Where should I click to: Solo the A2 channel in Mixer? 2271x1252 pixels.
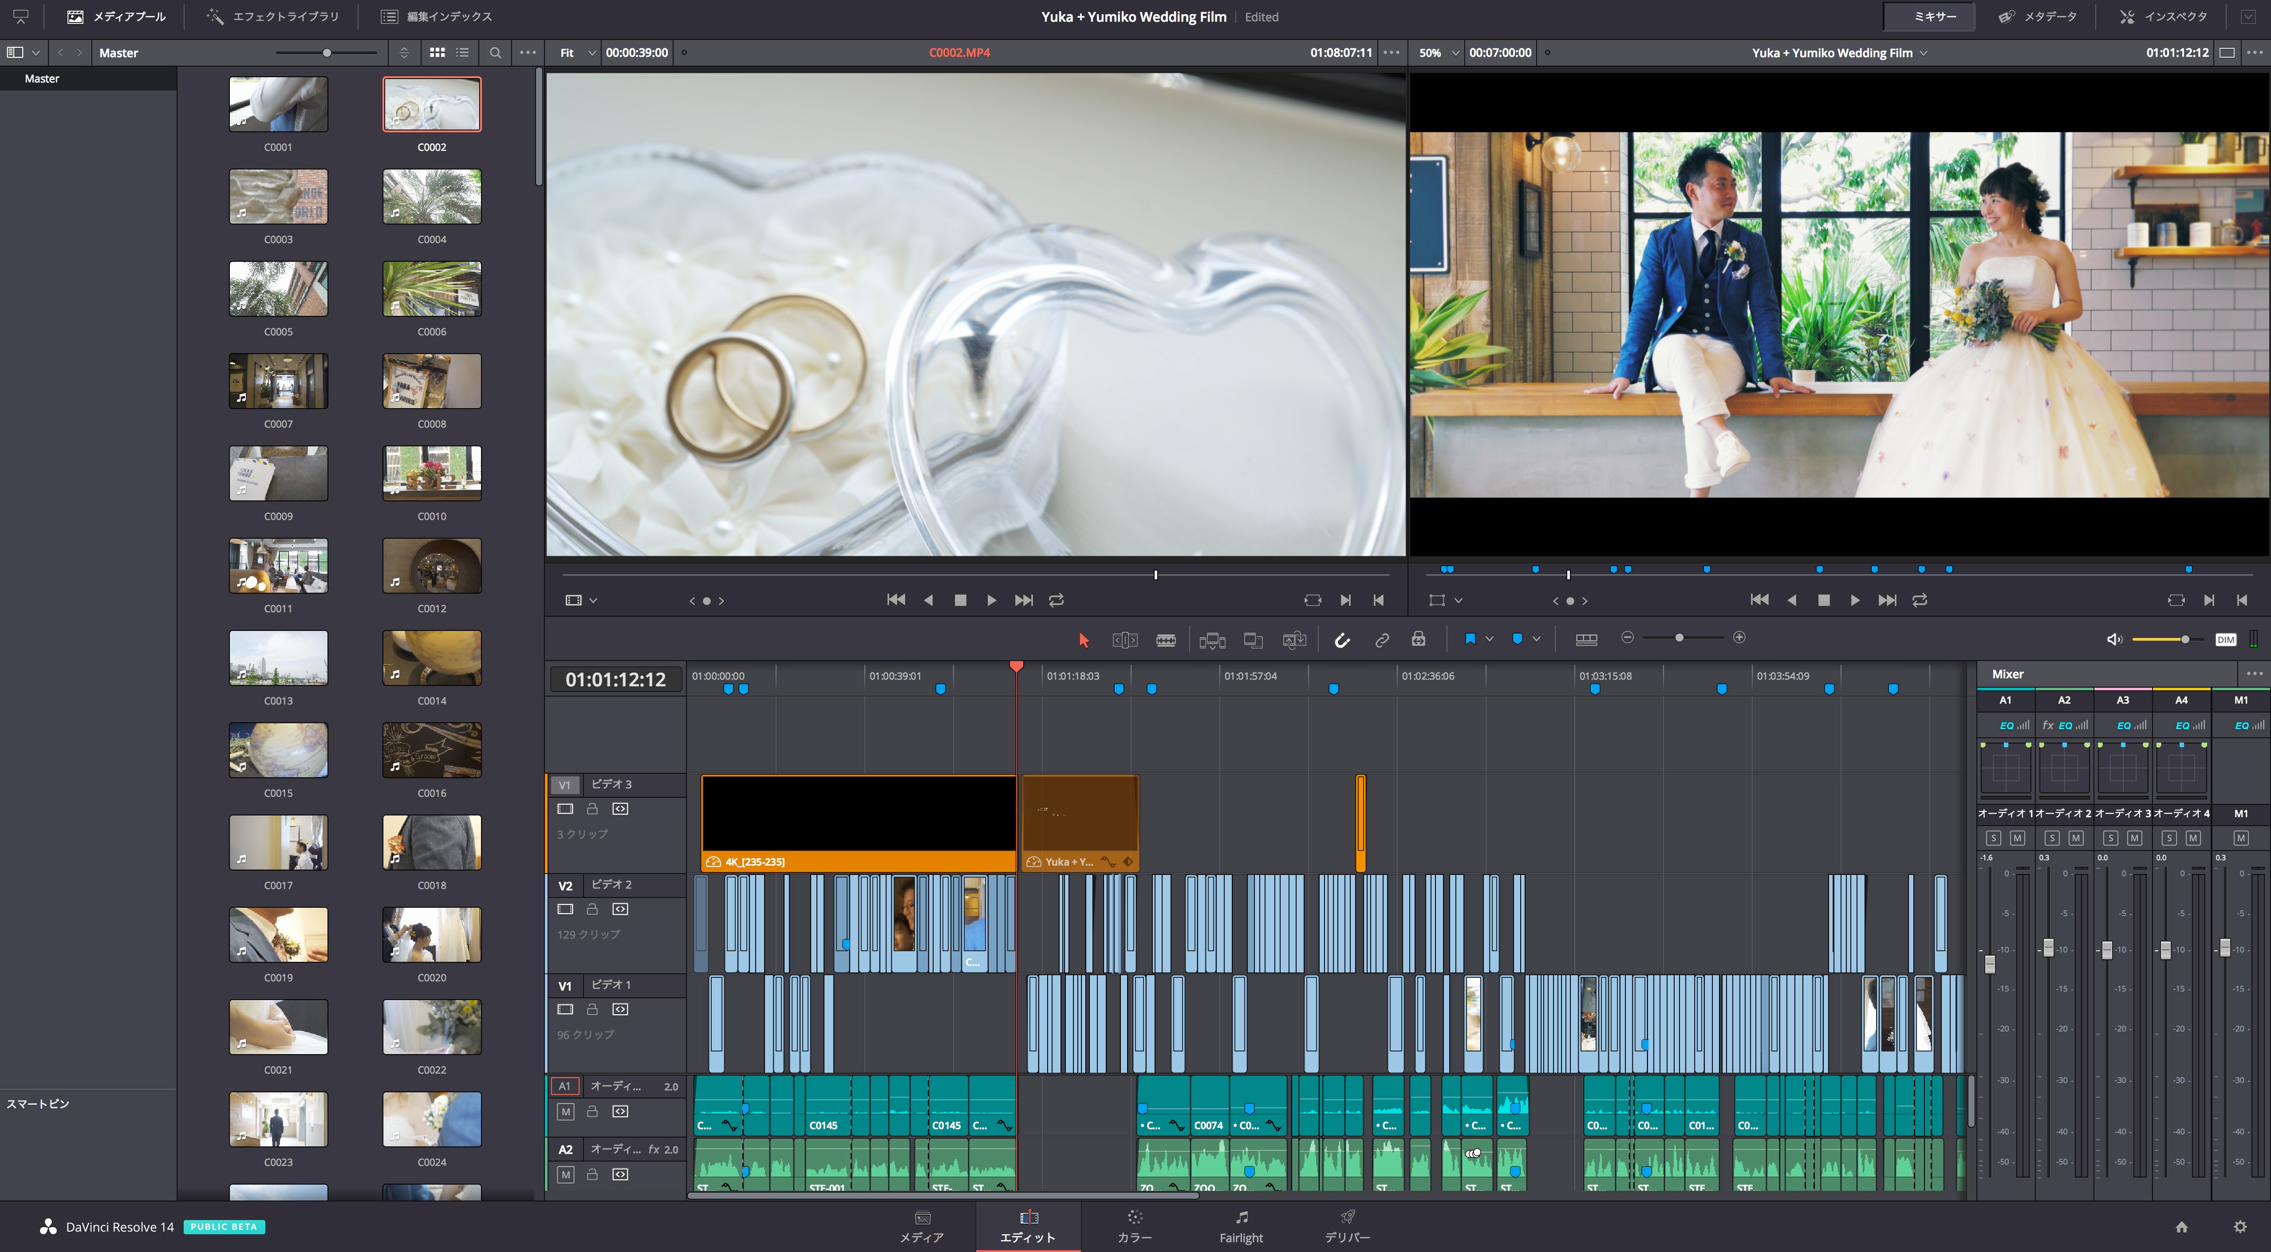coord(2051,838)
